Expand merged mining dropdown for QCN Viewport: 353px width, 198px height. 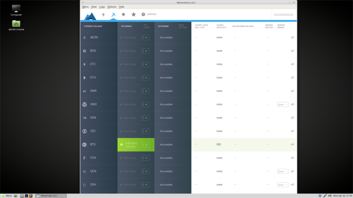283,171
